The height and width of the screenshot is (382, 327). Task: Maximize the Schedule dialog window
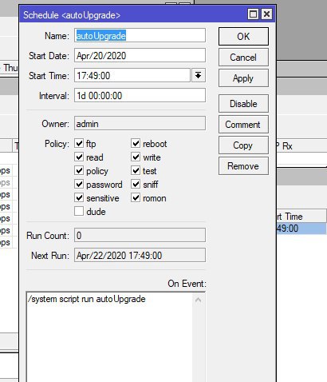point(253,14)
